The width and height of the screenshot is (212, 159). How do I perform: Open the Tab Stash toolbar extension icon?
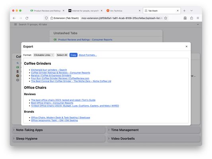coord(185,18)
